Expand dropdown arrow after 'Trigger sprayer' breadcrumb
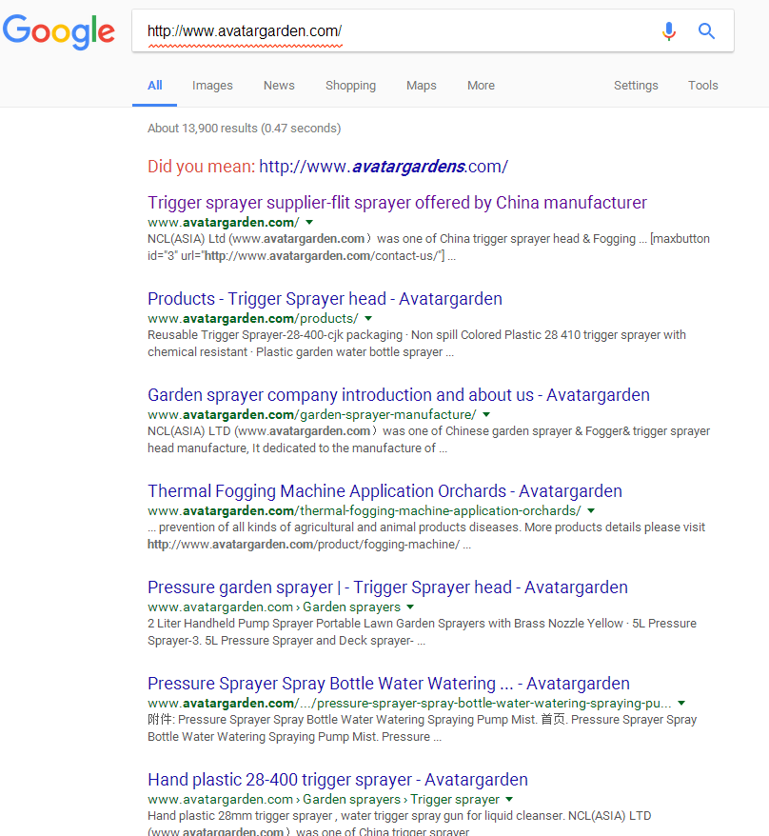 pyautogui.click(x=509, y=799)
